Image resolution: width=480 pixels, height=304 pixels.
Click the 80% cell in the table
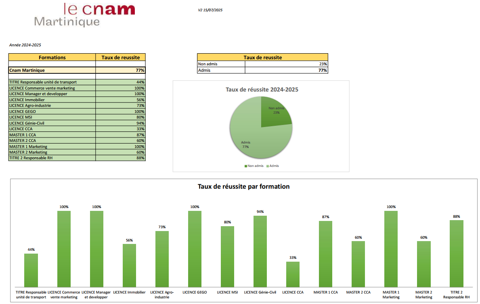point(121,117)
